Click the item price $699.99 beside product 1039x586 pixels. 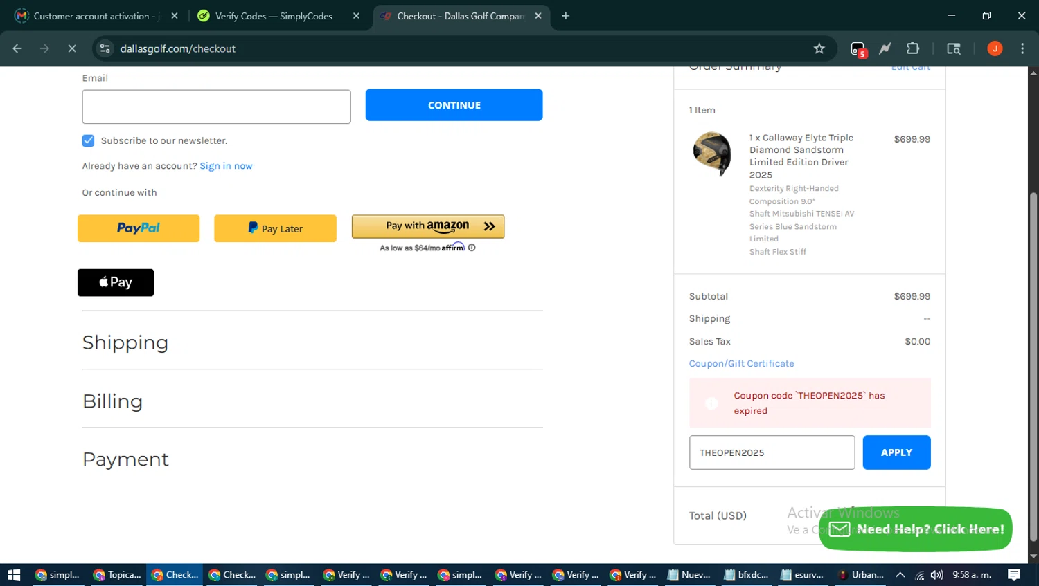pos(912,139)
